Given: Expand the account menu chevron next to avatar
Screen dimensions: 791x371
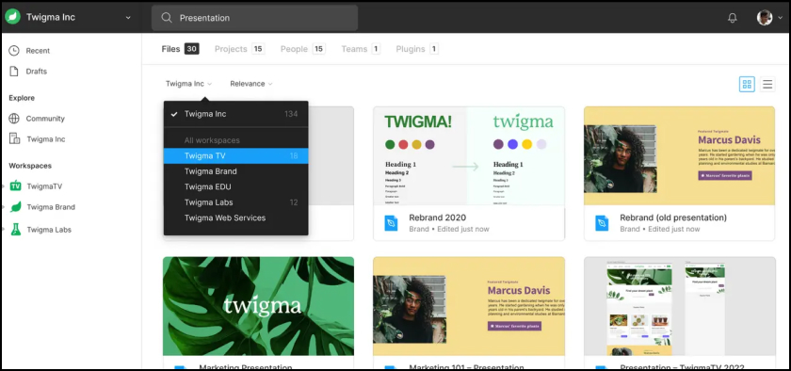Looking at the screenshot, I should [780, 18].
